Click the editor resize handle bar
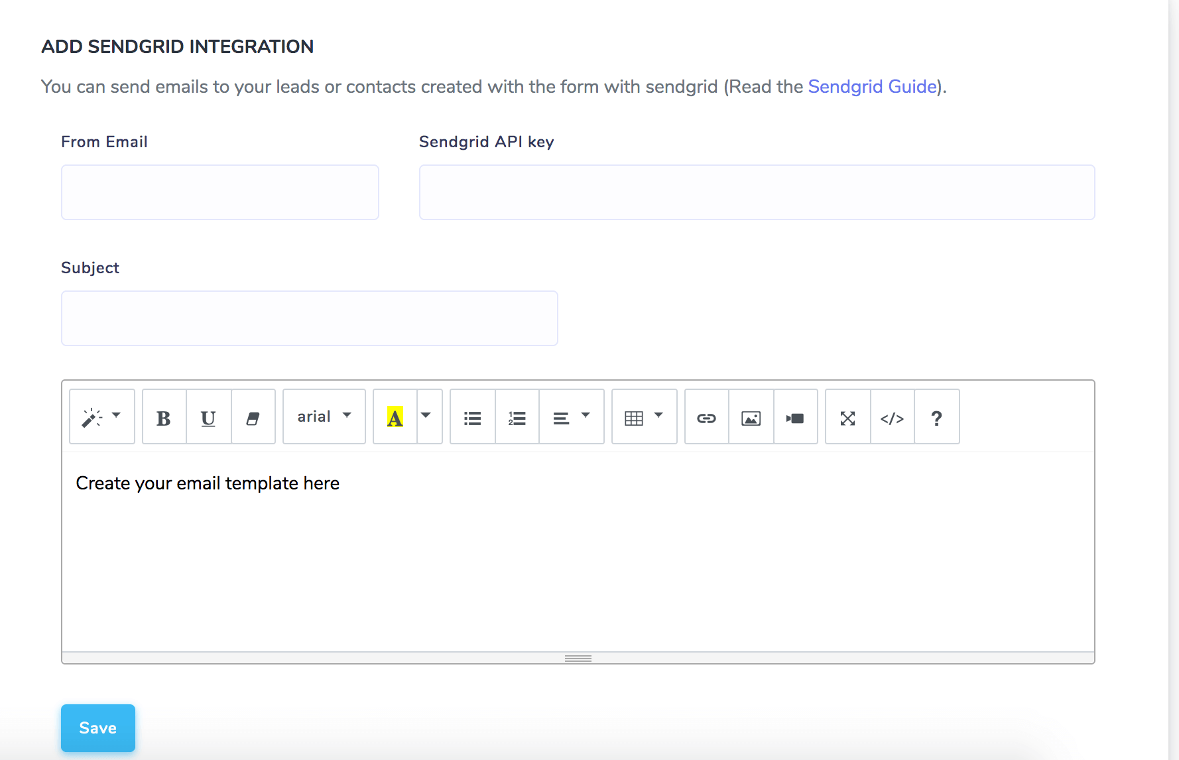1179x760 pixels. click(x=578, y=658)
